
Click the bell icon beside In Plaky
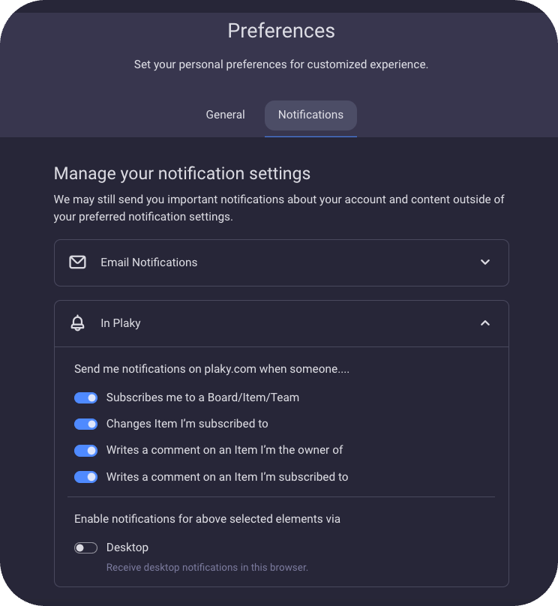[77, 323]
